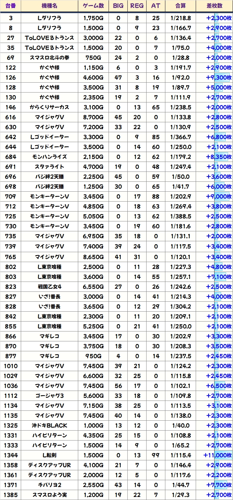Click いざ!番長 in row 827
233x500 pixels.
[x=50, y=296]
